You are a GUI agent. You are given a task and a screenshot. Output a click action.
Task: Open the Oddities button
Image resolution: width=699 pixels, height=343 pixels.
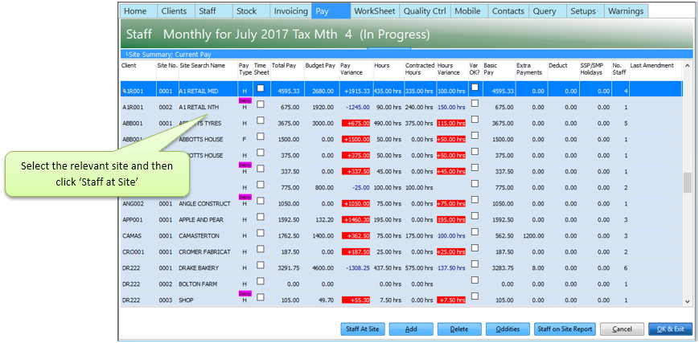click(508, 329)
